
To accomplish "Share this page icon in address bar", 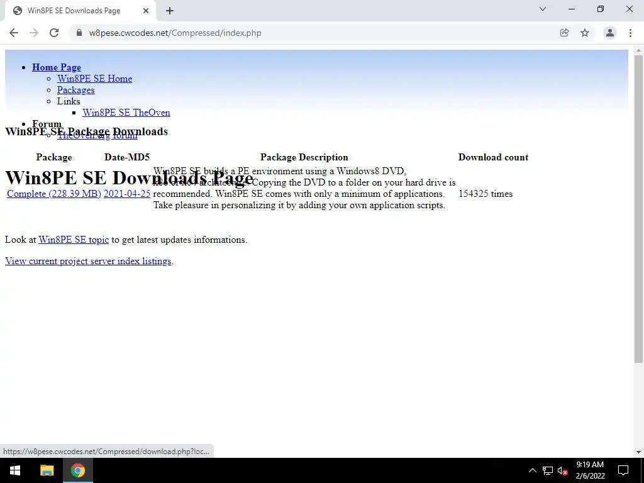I will tap(564, 33).
